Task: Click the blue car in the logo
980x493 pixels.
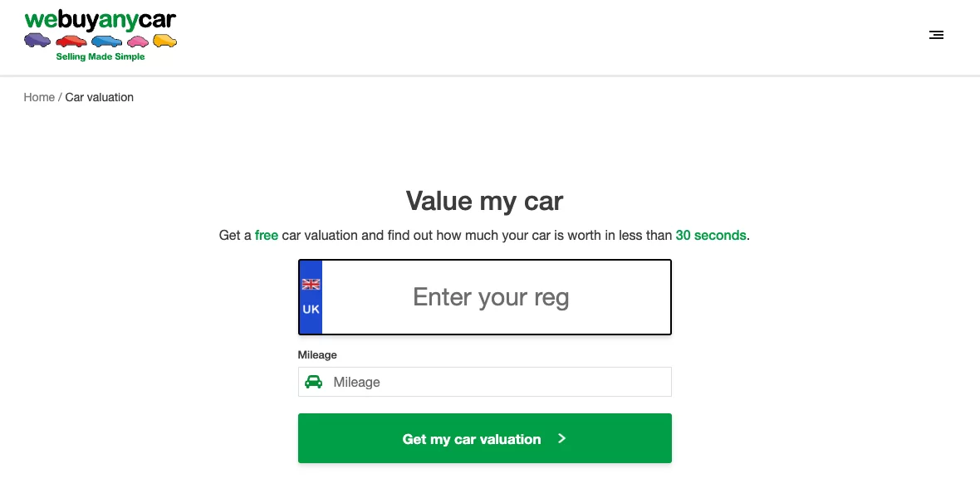Action: point(107,41)
